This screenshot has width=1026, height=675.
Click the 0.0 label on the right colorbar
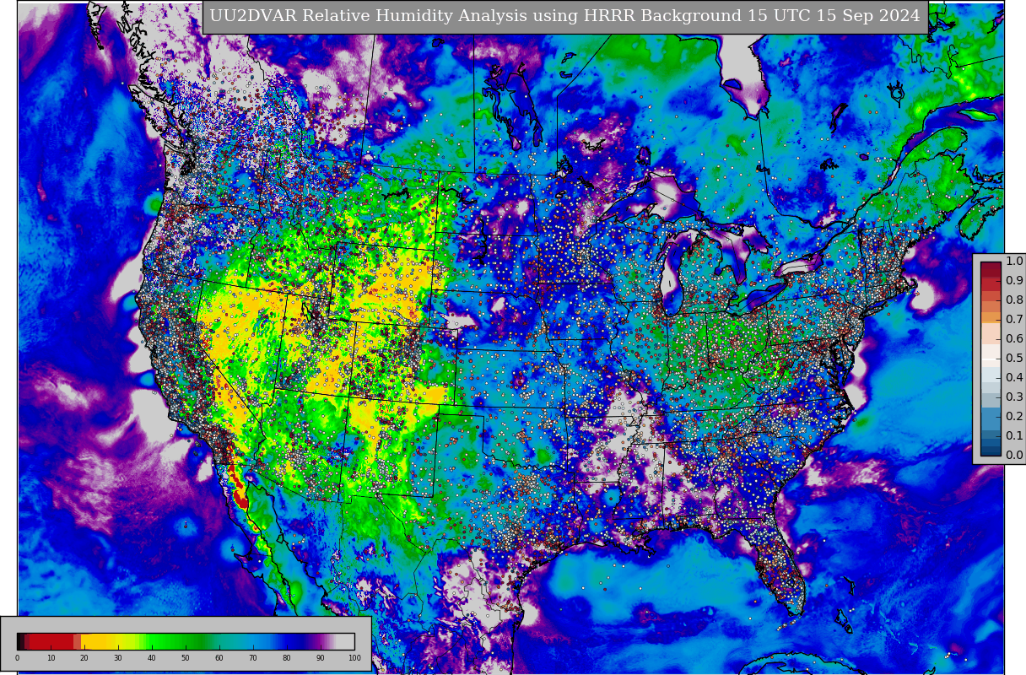[x=1014, y=456]
